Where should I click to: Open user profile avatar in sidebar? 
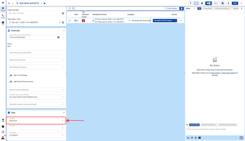point(3,138)
